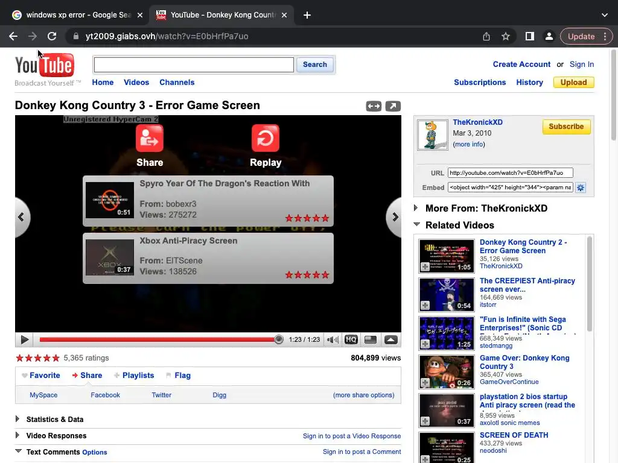Click the Search button

(x=314, y=65)
